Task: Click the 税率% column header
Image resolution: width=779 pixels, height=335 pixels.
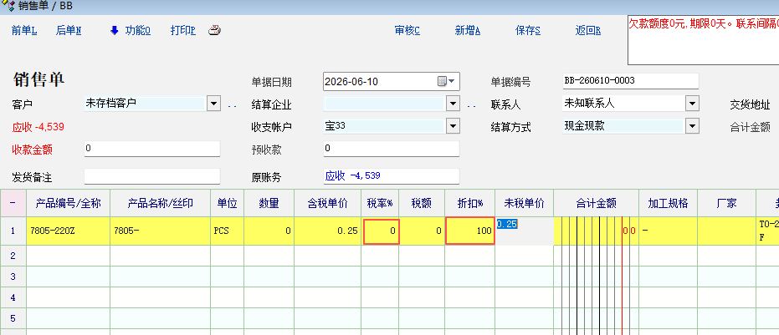Action: (380, 203)
